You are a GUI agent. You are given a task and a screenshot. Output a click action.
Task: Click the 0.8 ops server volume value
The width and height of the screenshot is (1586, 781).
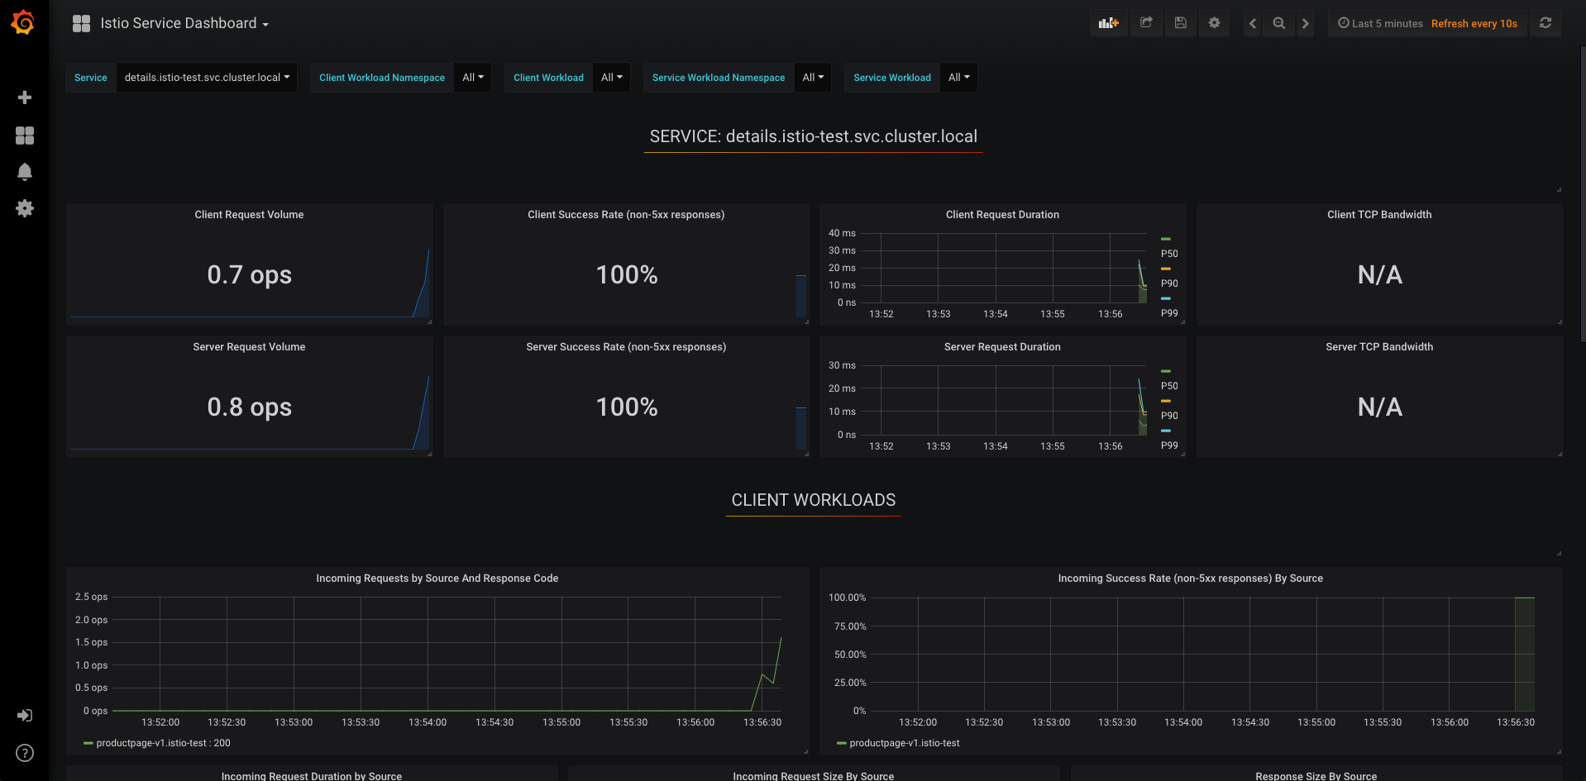[x=249, y=407]
